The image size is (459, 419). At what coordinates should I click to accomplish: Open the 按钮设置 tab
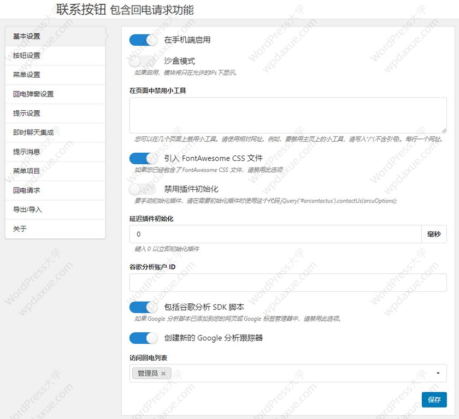pos(55,56)
